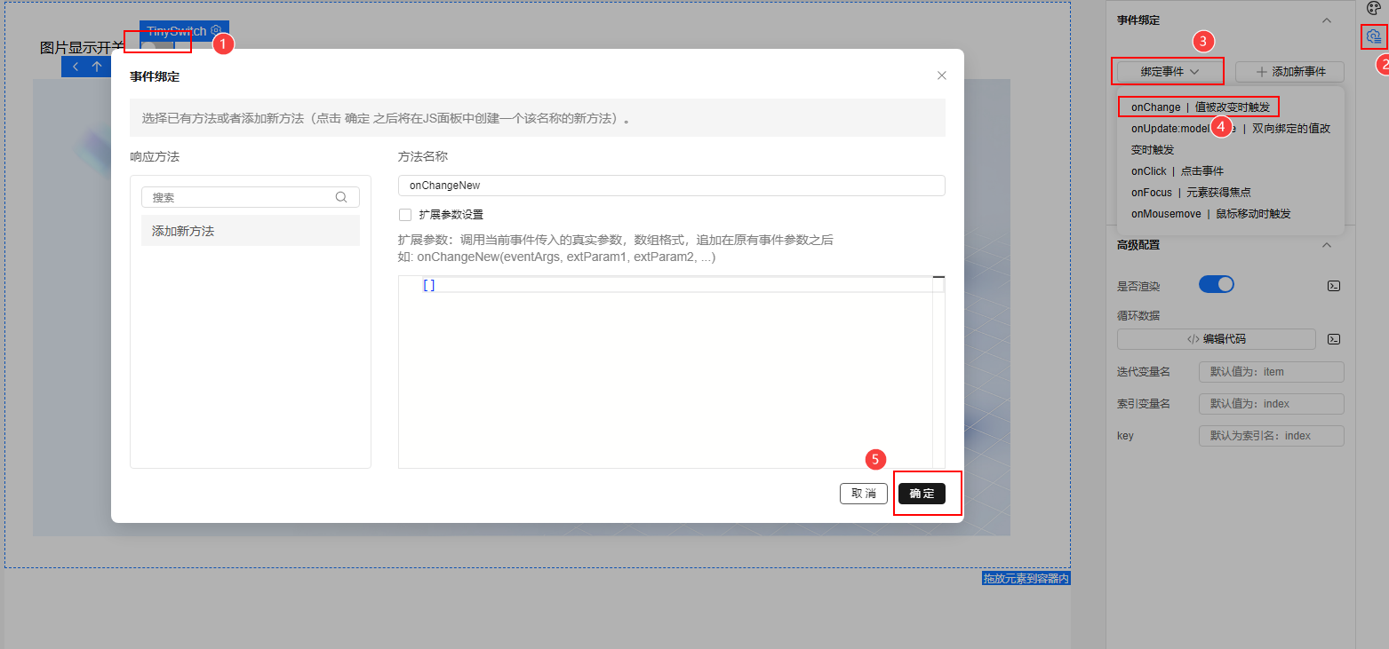Click the 添加新事件 button
The image size is (1389, 649).
point(1289,72)
